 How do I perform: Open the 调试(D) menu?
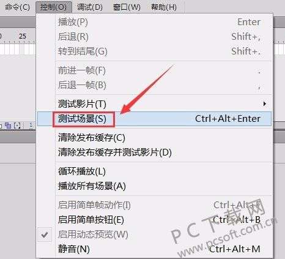click(x=90, y=7)
